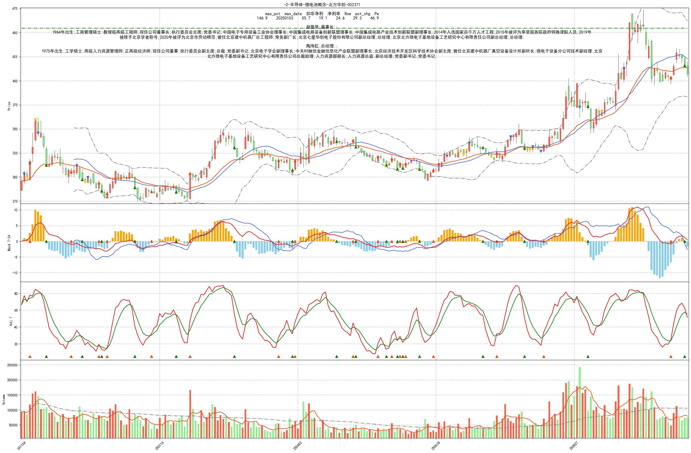The height and width of the screenshot is (453, 691).
Task: Click leftmost orange triangle on MACD zero line
Action: [30, 241]
